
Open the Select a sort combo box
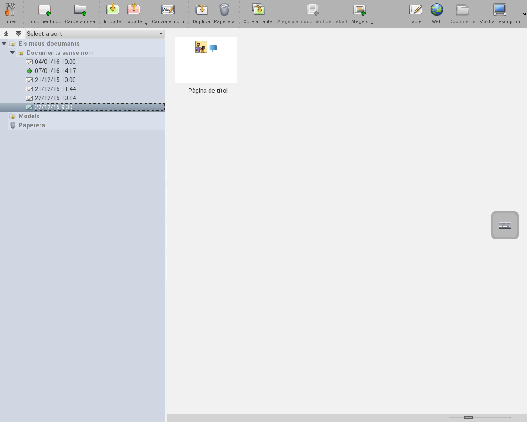[94, 34]
